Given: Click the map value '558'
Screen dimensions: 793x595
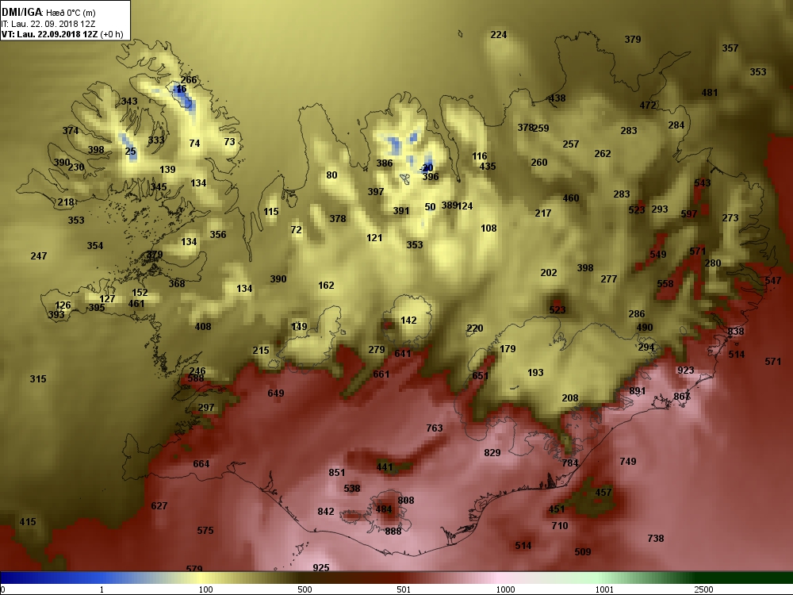Looking at the screenshot, I should pyautogui.click(x=665, y=284).
